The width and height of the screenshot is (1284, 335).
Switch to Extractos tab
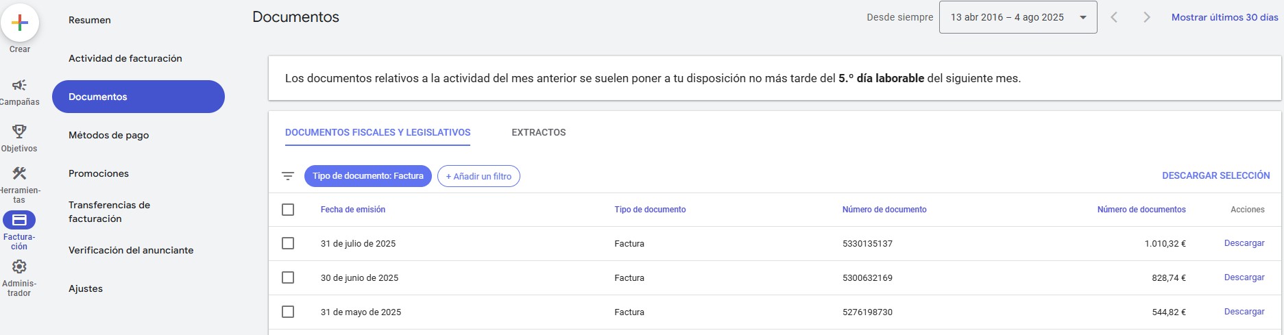(539, 132)
